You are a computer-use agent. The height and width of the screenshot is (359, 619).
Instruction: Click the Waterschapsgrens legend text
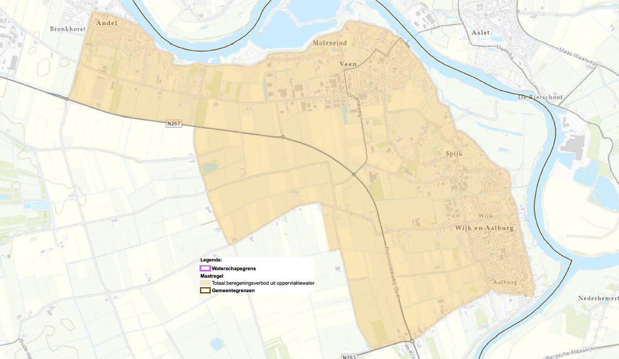pyautogui.click(x=234, y=269)
